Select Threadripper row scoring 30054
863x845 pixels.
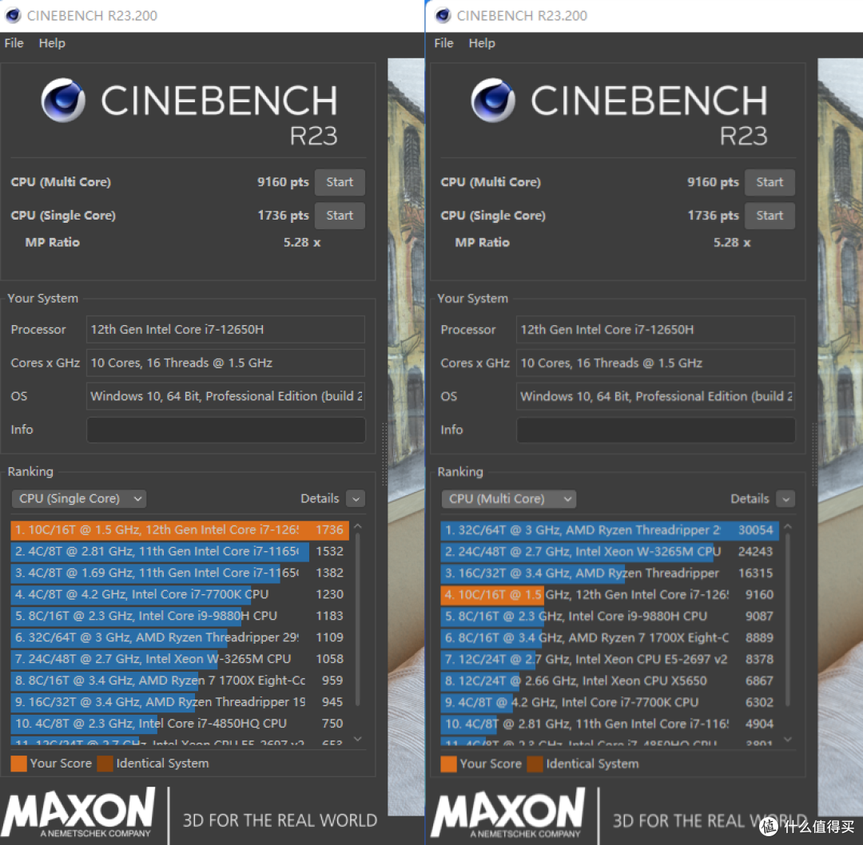point(610,530)
